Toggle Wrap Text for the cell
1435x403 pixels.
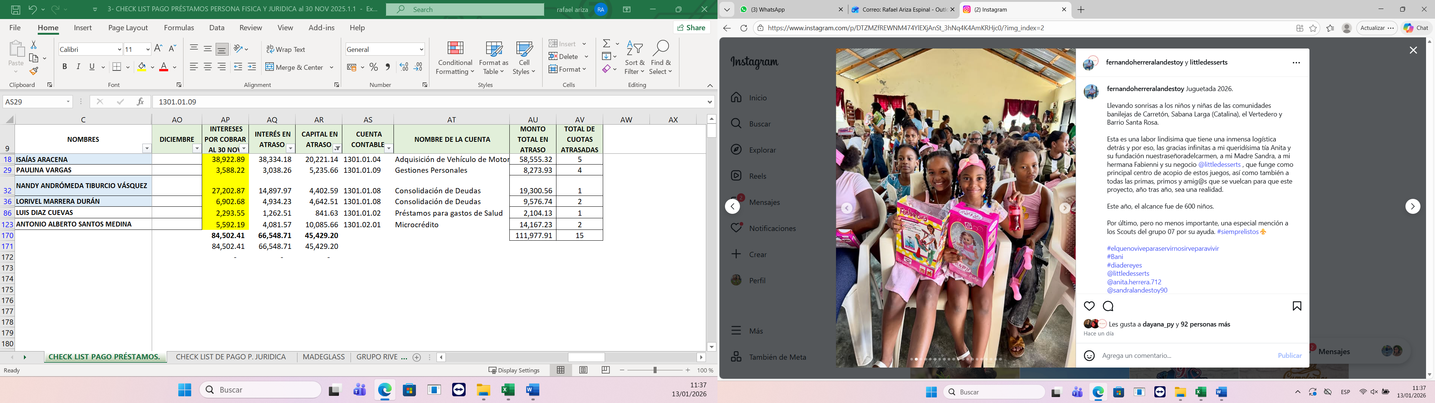(286, 50)
